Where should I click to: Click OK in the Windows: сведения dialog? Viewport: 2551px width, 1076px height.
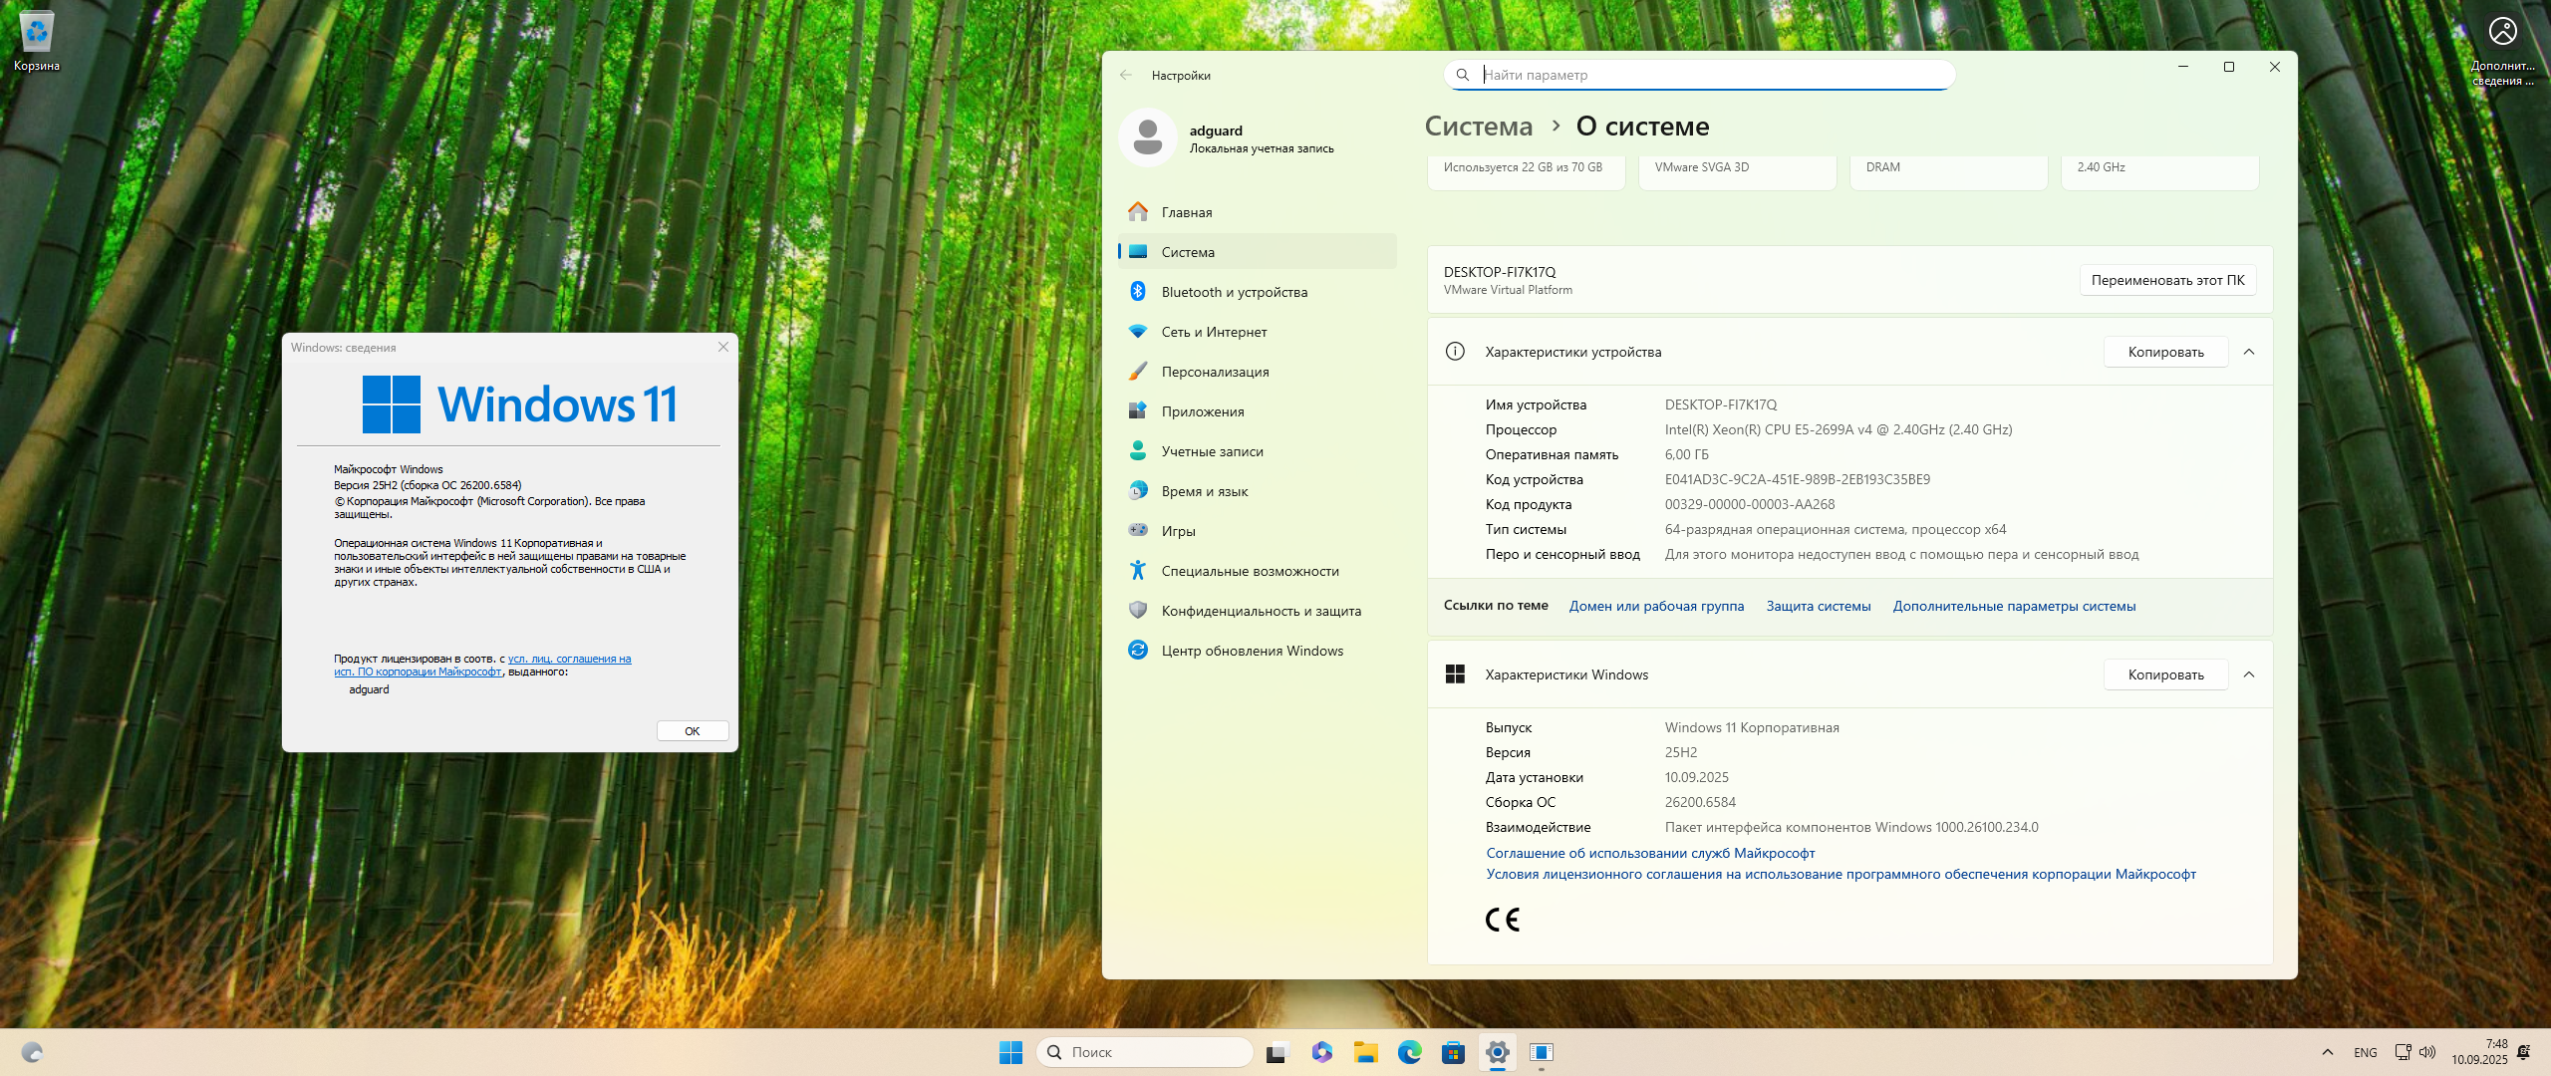[693, 731]
